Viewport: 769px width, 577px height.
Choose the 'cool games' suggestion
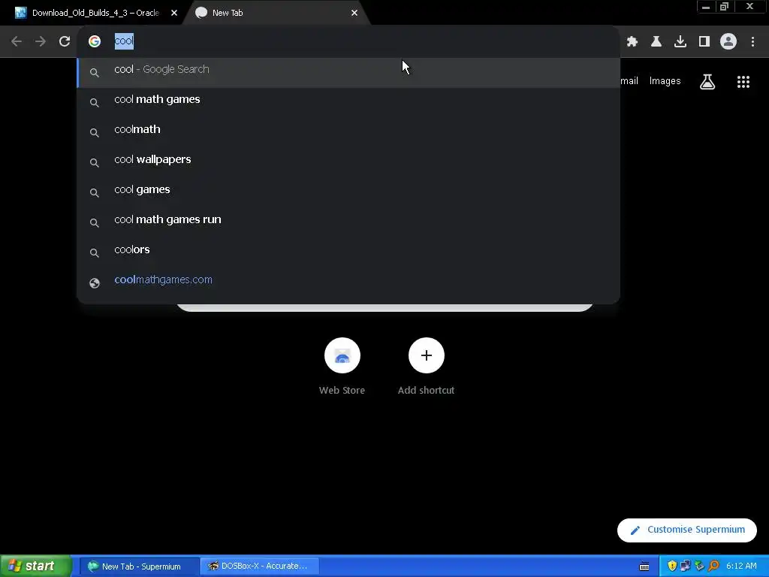(x=348, y=192)
